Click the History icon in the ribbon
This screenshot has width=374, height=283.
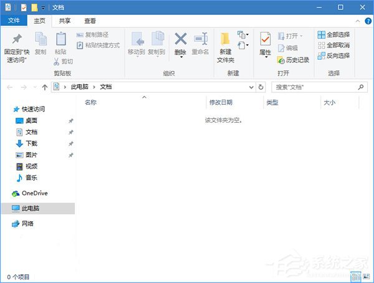[x=293, y=60]
